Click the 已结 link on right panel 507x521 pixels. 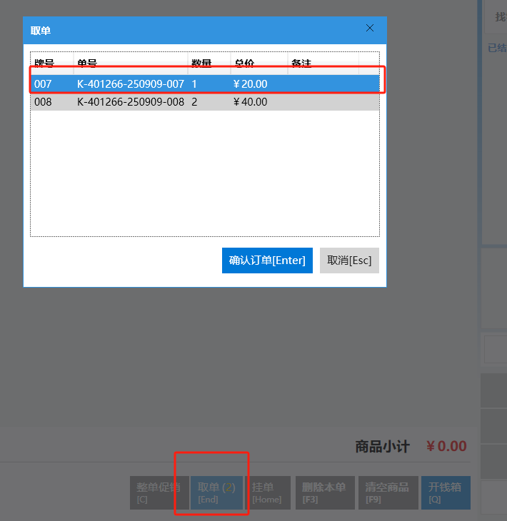496,49
